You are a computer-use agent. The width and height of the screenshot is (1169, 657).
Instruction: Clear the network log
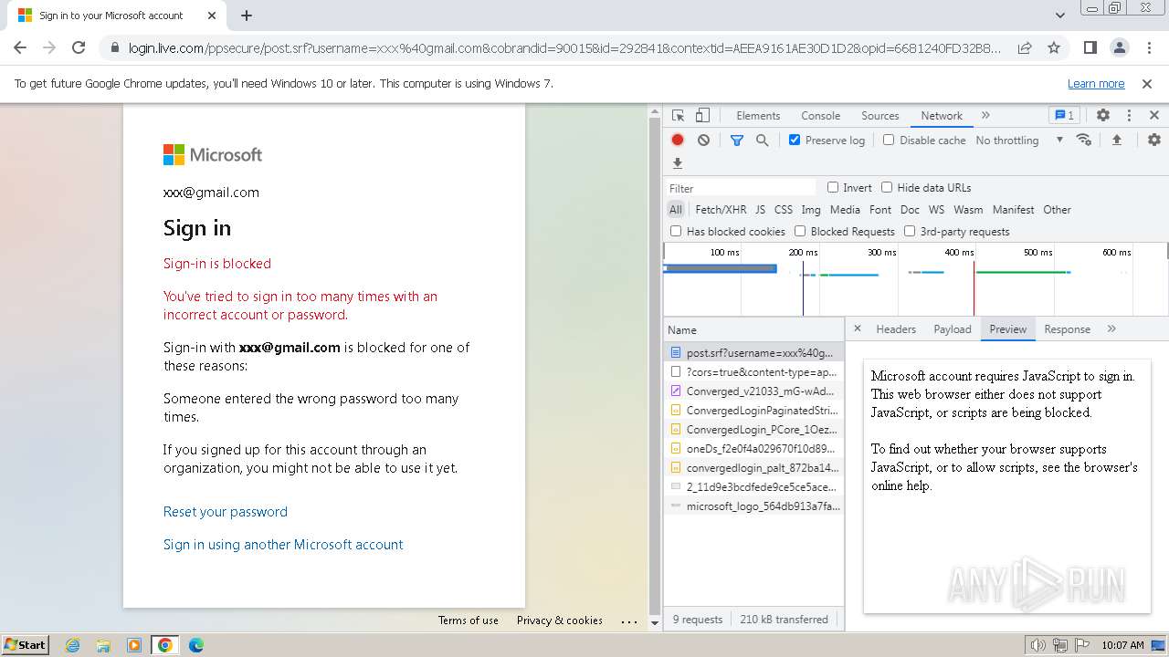[x=703, y=140]
